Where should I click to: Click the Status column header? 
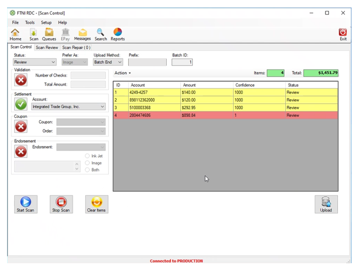click(312, 85)
